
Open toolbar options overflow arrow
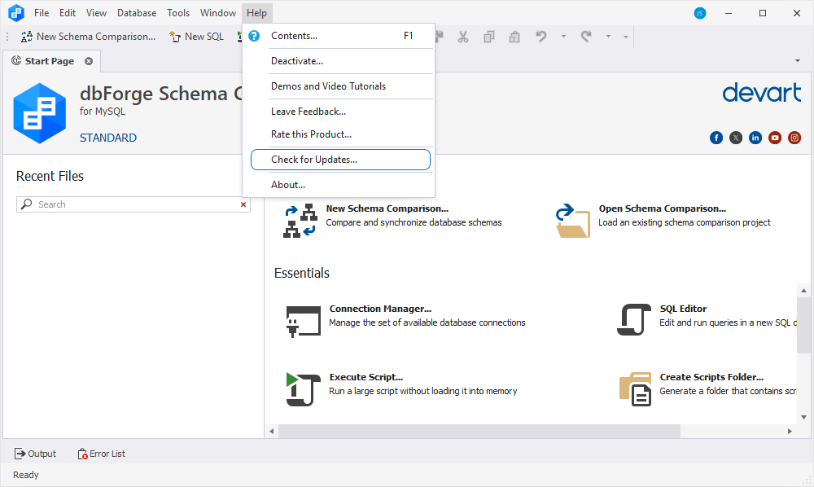[626, 37]
